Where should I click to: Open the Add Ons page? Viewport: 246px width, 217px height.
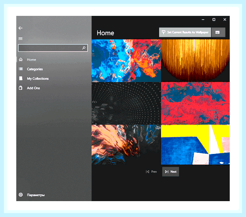click(33, 88)
